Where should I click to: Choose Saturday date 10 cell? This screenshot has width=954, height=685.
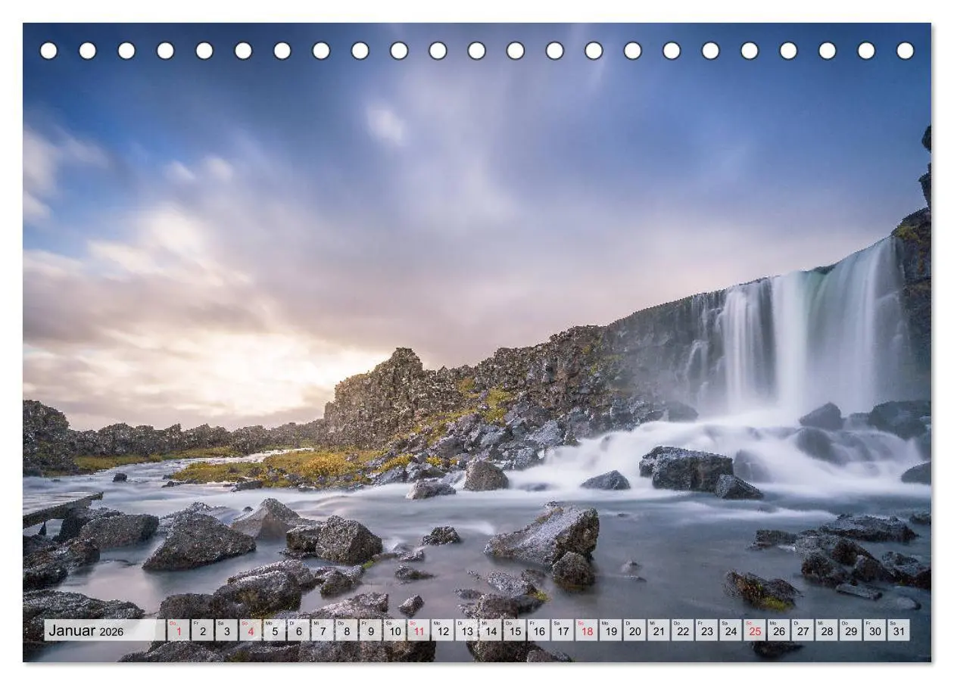[394, 631]
